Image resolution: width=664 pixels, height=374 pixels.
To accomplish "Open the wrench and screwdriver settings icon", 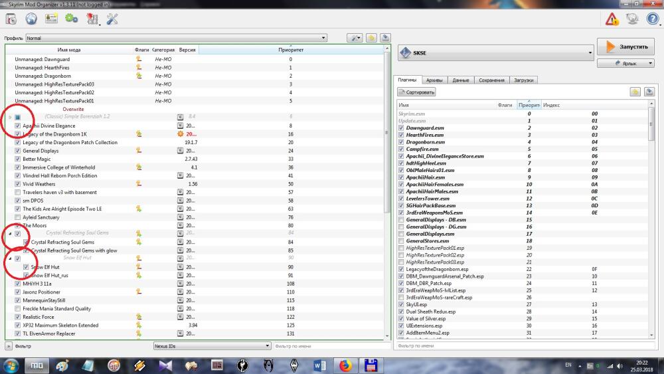I will pyautogui.click(x=112, y=19).
